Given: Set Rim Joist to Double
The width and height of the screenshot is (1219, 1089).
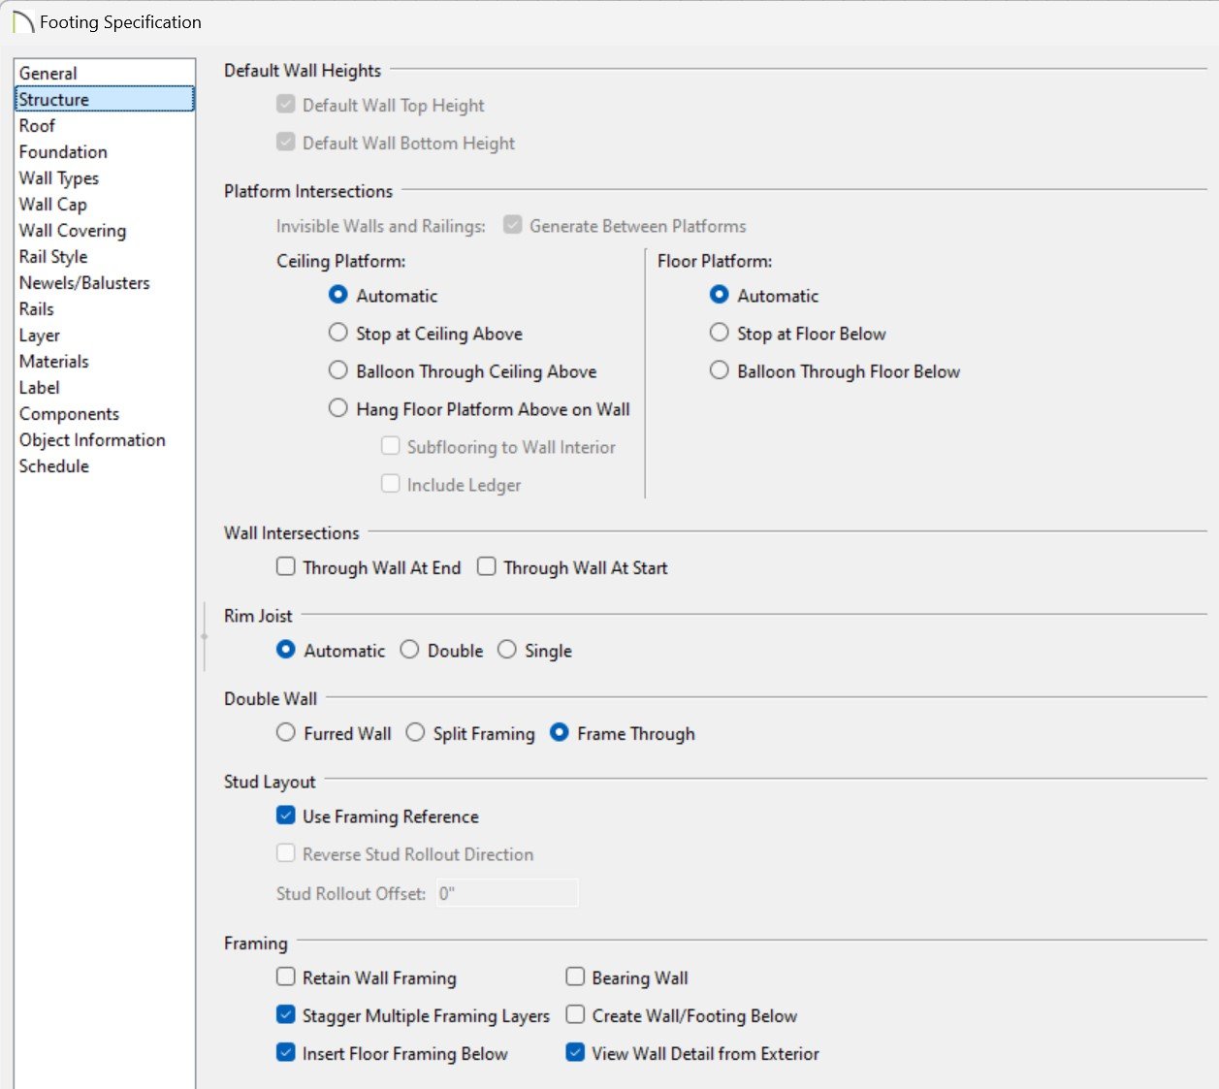Looking at the screenshot, I should click(410, 651).
